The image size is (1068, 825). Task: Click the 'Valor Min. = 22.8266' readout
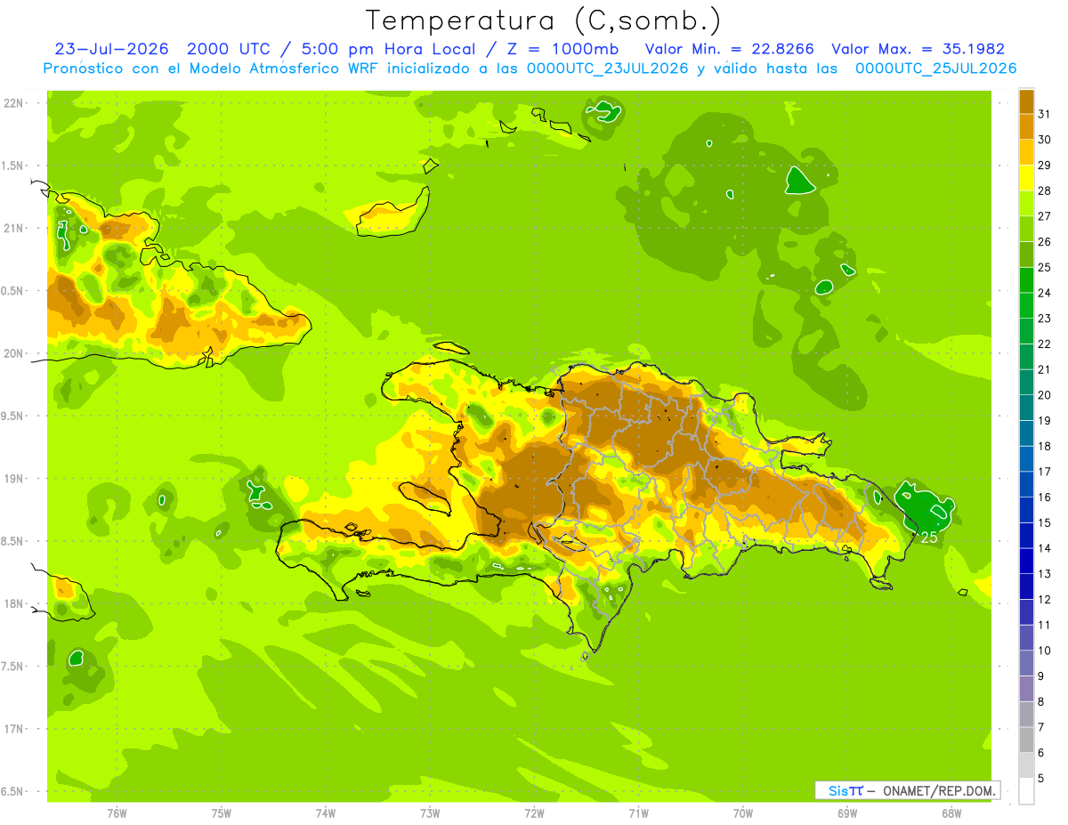(729, 49)
